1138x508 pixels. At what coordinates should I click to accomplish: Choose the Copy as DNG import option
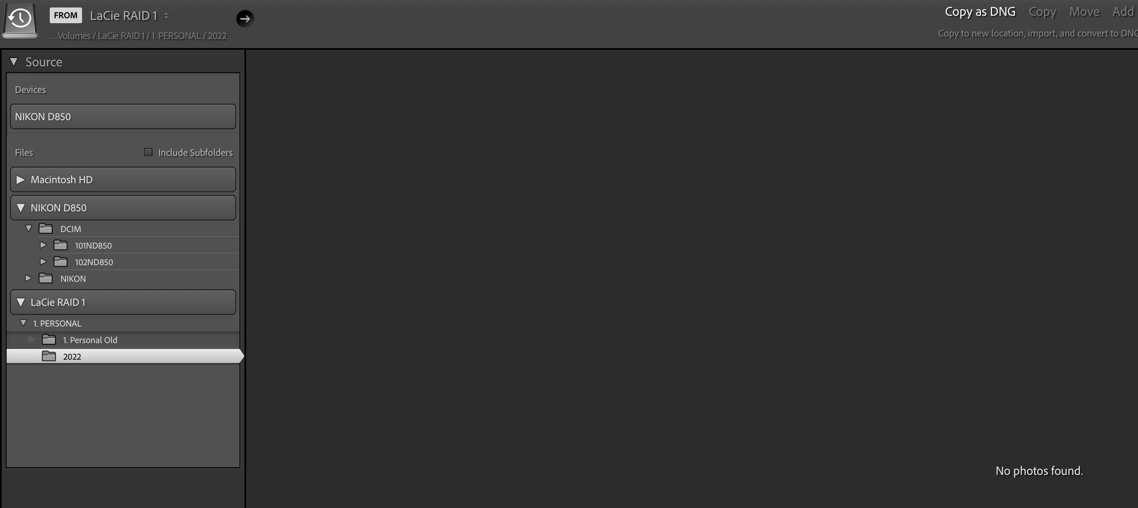point(980,12)
